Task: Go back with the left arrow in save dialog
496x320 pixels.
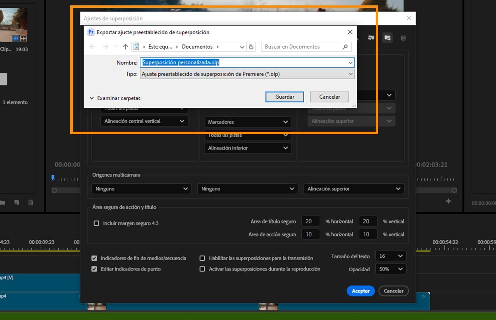Action: point(93,47)
